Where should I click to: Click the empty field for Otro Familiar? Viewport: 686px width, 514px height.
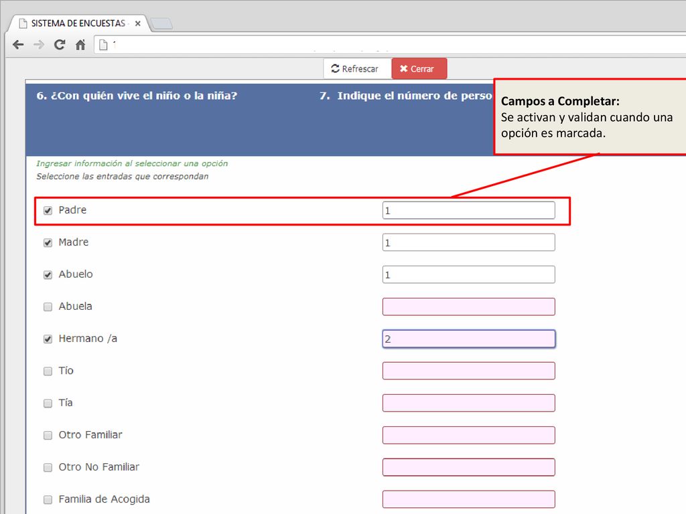click(468, 435)
